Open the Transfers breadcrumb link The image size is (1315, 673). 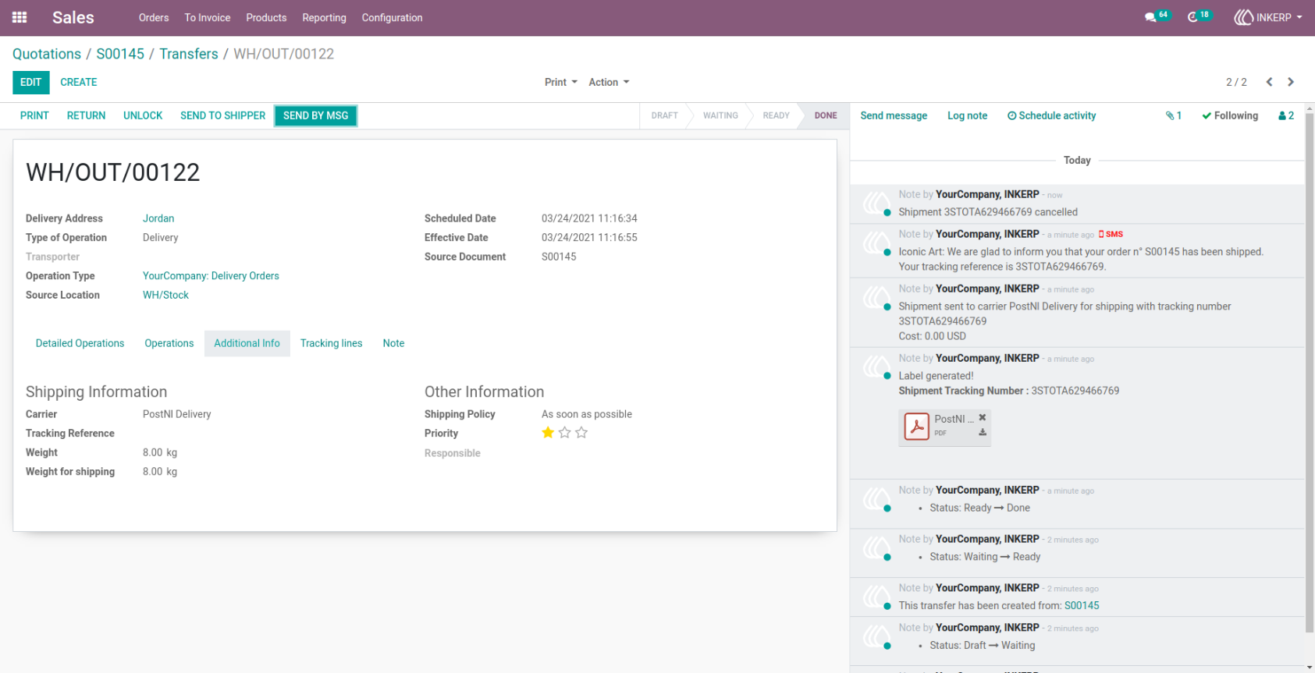point(189,54)
